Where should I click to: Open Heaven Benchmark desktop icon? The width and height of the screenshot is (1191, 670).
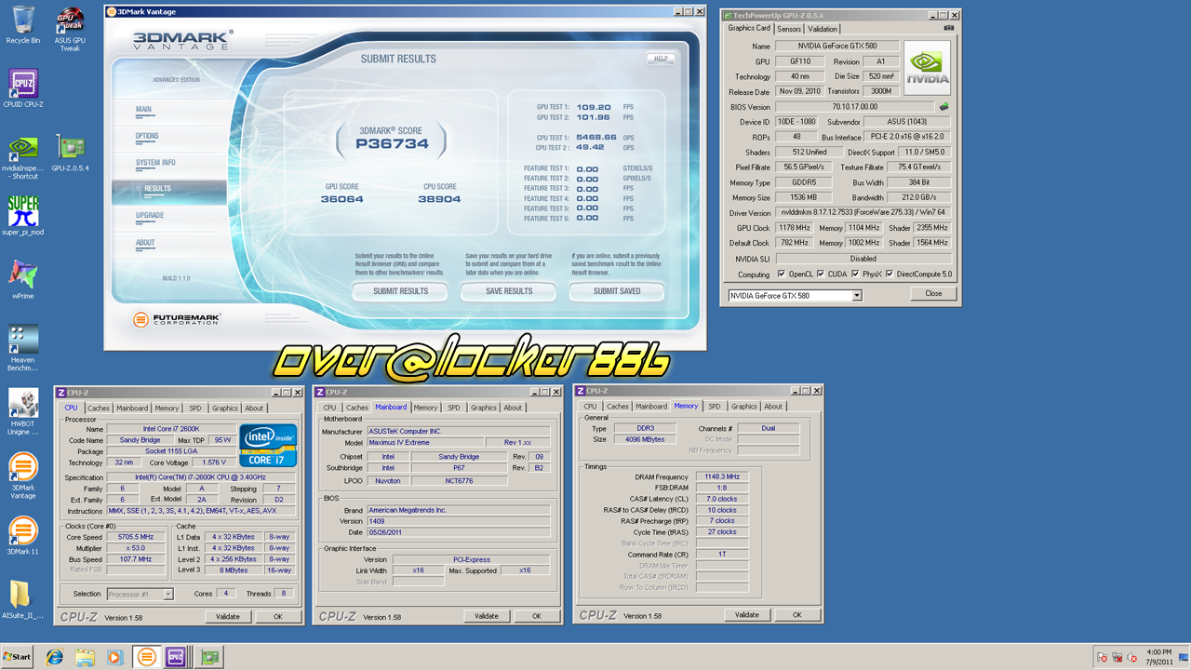pyautogui.click(x=23, y=347)
